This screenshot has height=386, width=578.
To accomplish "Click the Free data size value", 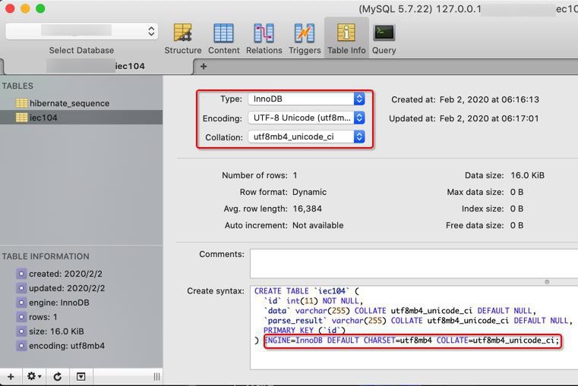I will coord(516,225).
